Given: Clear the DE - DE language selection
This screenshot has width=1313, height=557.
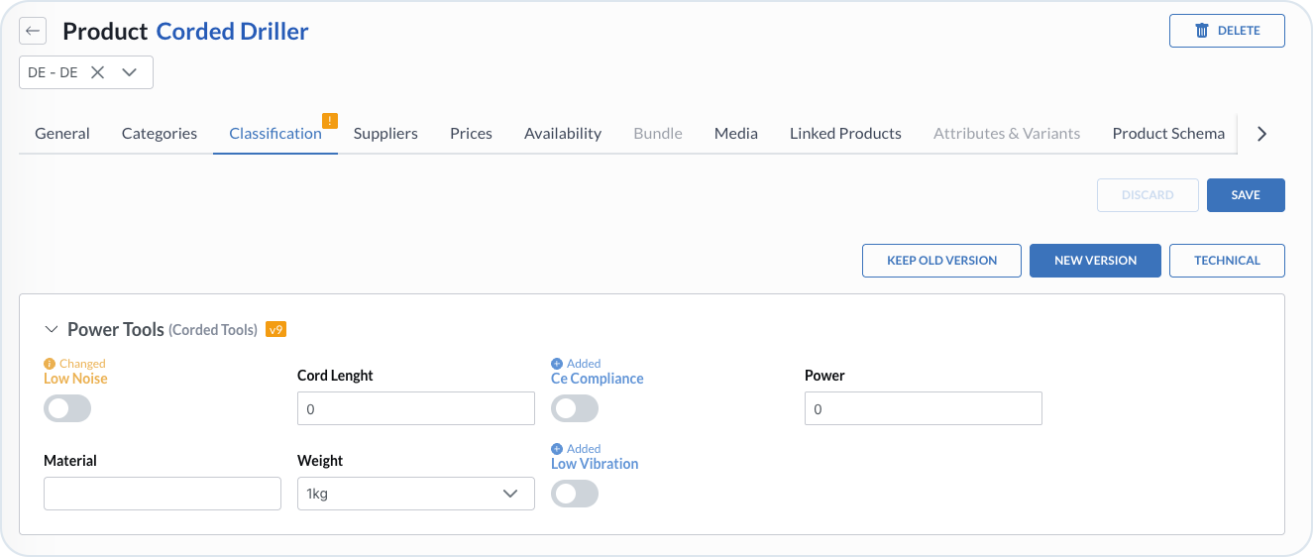Looking at the screenshot, I should point(97,72).
